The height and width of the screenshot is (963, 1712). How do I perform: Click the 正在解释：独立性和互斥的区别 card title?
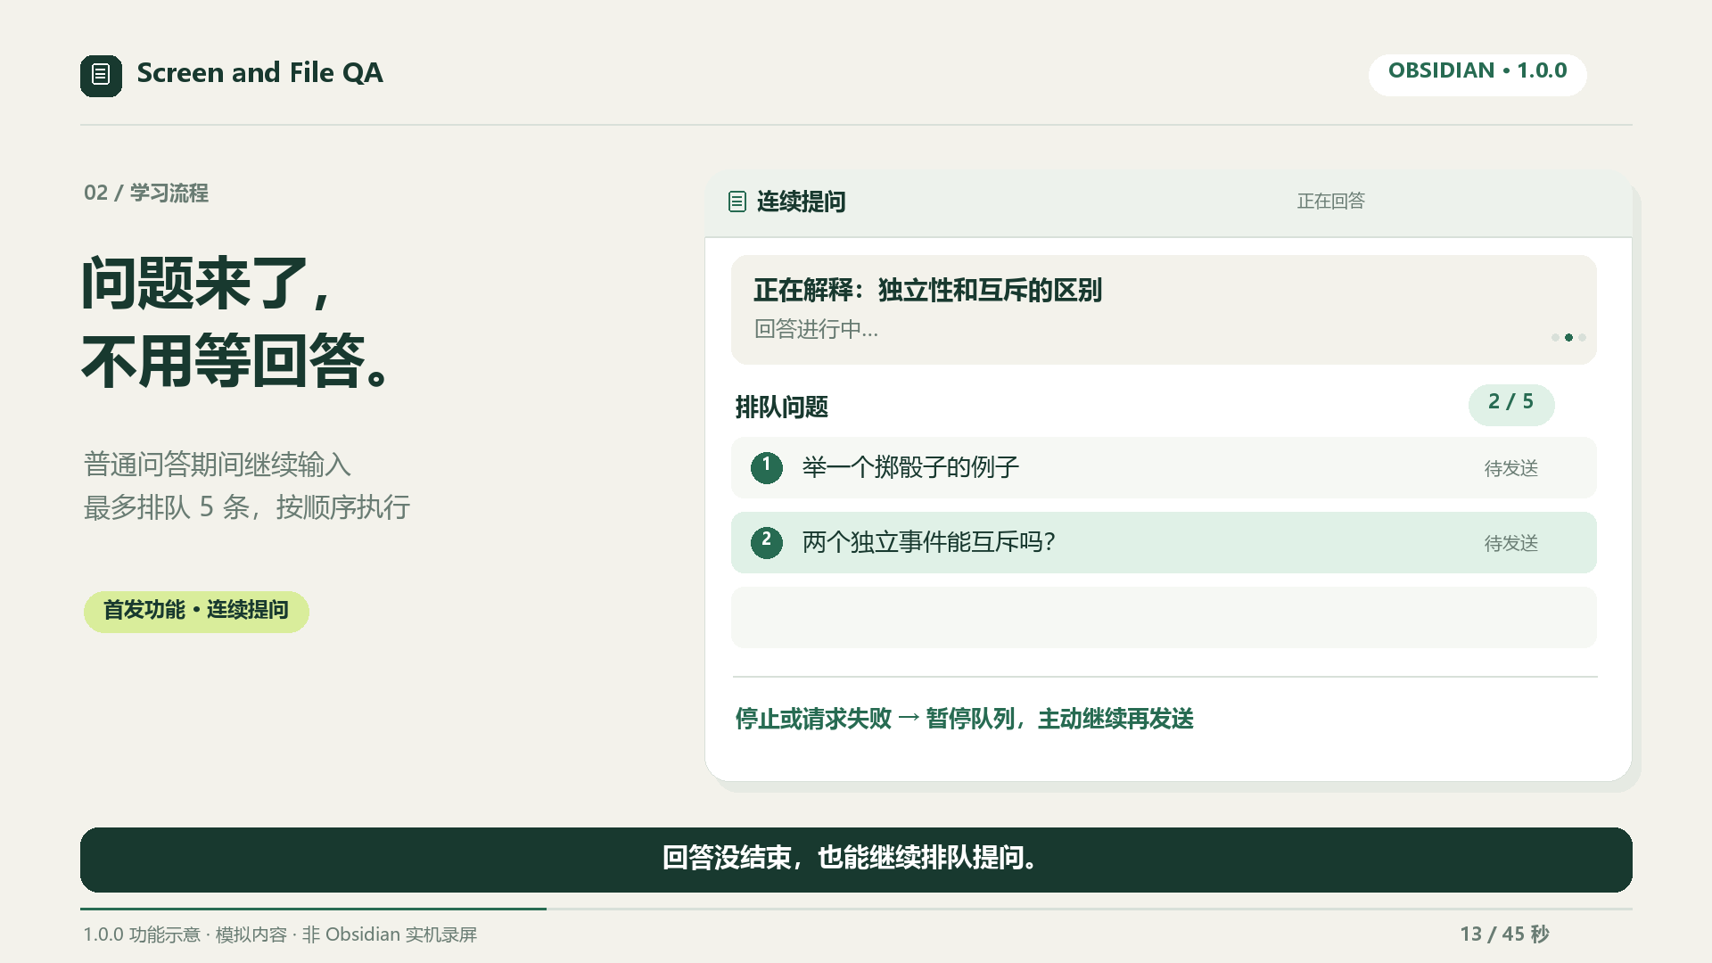click(x=927, y=290)
